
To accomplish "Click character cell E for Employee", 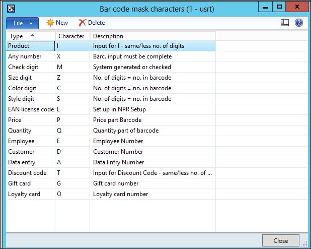I will [x=72, y=141].
